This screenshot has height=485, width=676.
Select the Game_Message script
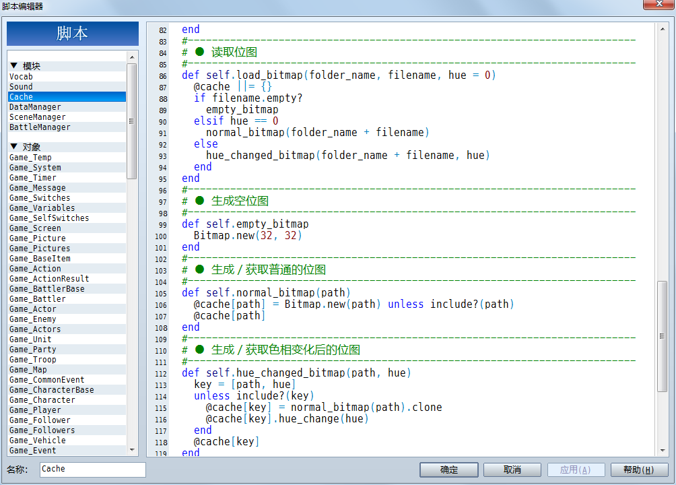(x=67, y=188)
